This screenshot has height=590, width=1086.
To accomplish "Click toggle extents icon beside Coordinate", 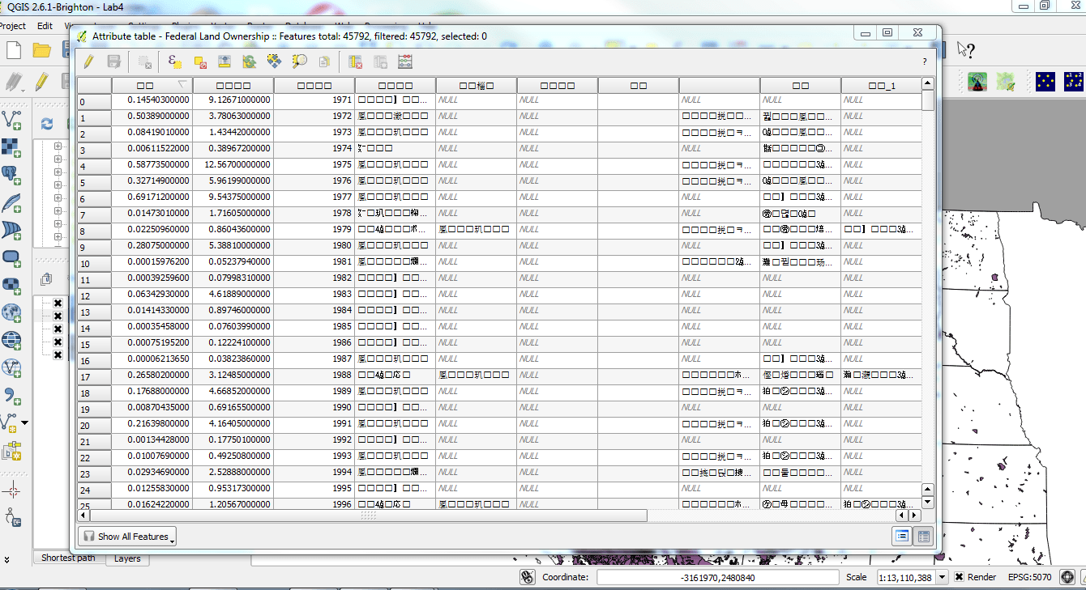I will pos(528,577).
